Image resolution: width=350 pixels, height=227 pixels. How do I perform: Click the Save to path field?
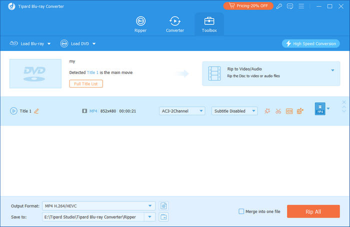93,216
